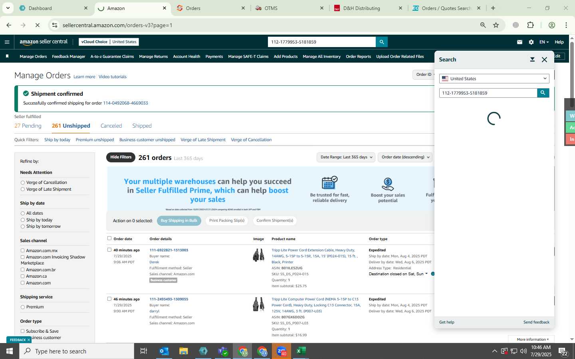Select the Verge of Late Shipment radio button

23,189
